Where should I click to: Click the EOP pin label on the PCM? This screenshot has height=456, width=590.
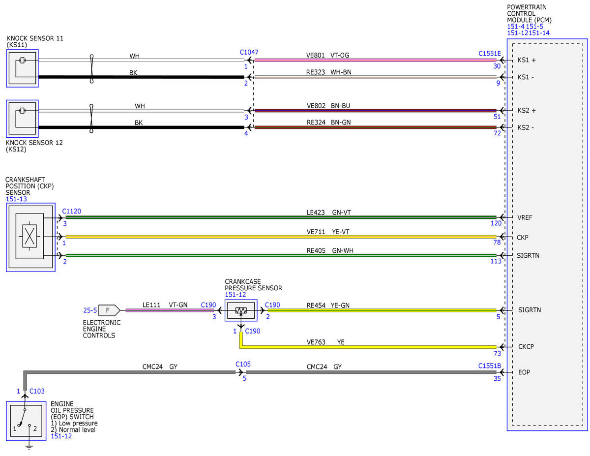point(524,372)
